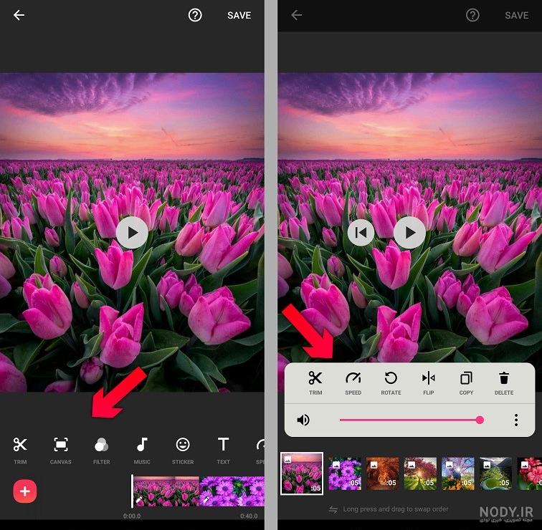This screenshot has height=530, width=542.
Task: Tap the dimmed help icon in right screen
Action: [472, 15]
